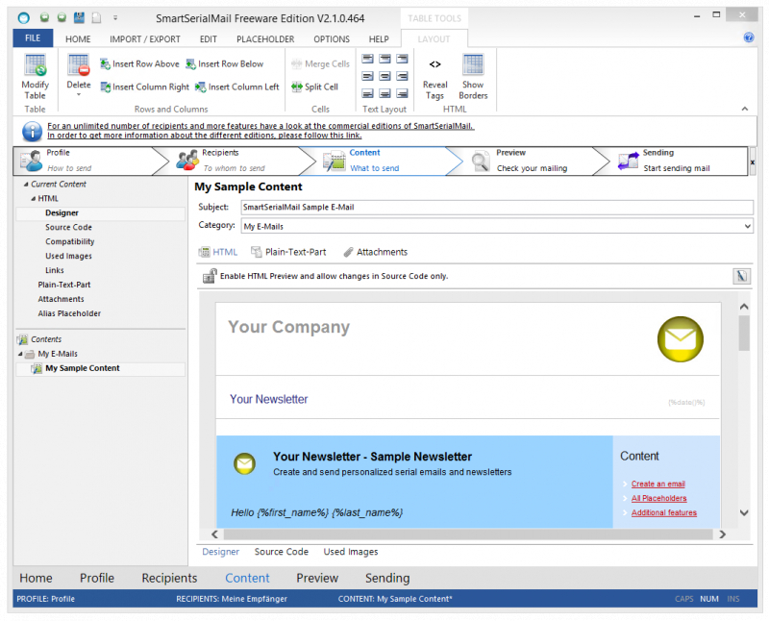This screenshot has height=621, width=769.
Task: Enable HTML Preview with the lock icon
Action: [x=210, y=276]
